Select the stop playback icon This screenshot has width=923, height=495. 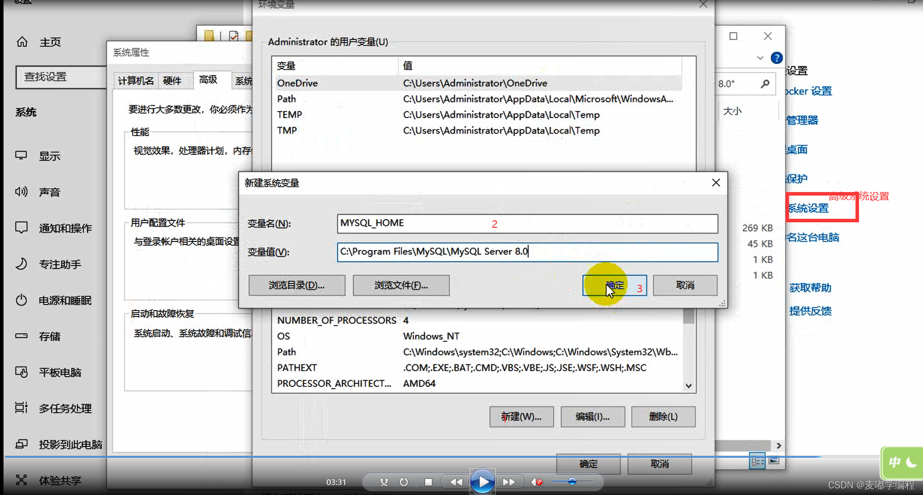tap(428, 481)
